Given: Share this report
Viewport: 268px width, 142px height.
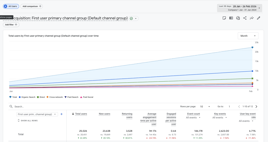Looking at the screenshot, I should tap(245, 18).
